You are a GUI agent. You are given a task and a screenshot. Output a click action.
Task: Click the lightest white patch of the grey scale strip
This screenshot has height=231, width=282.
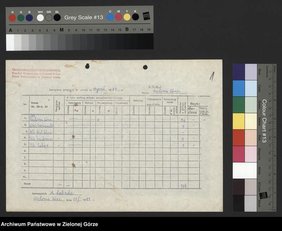[10, 43]
